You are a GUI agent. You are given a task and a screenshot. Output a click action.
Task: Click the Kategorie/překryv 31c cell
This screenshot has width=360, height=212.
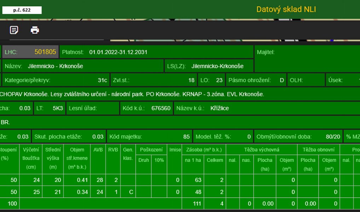56,80
